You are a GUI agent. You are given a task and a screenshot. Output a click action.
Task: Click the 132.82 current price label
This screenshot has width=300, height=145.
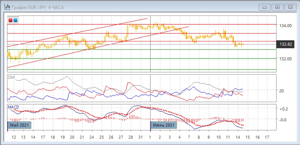(x=286, y=44)
